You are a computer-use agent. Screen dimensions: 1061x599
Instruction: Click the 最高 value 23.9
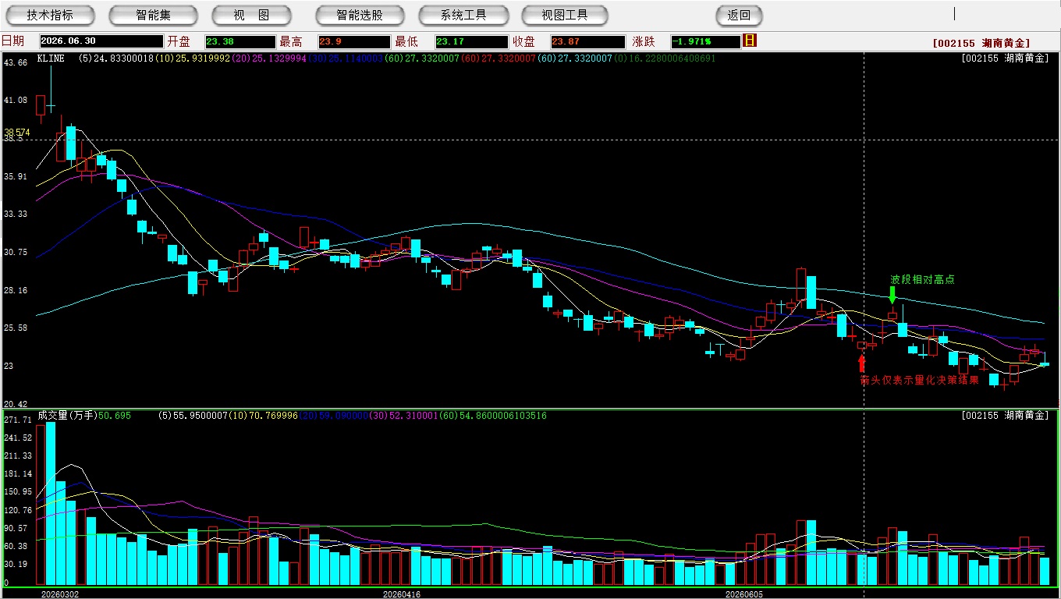(x=353, y=41)
